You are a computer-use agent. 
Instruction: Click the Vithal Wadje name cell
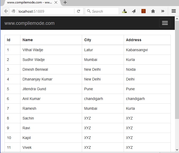33,50
